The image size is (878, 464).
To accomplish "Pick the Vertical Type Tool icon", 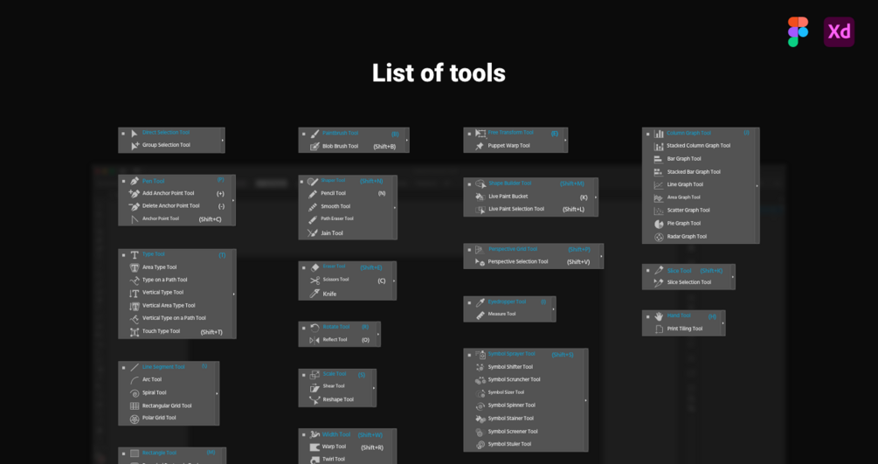I will [135, 293].
